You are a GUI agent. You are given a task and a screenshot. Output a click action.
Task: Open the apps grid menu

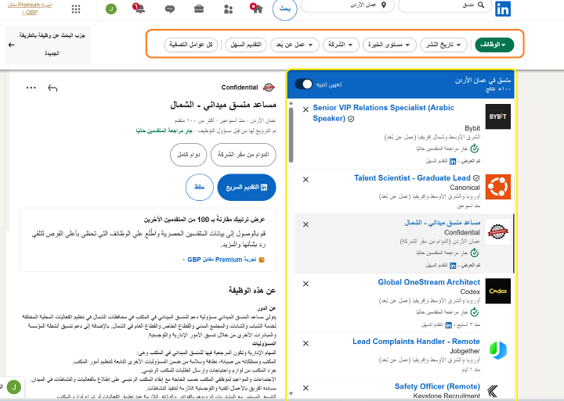(76, 9)
